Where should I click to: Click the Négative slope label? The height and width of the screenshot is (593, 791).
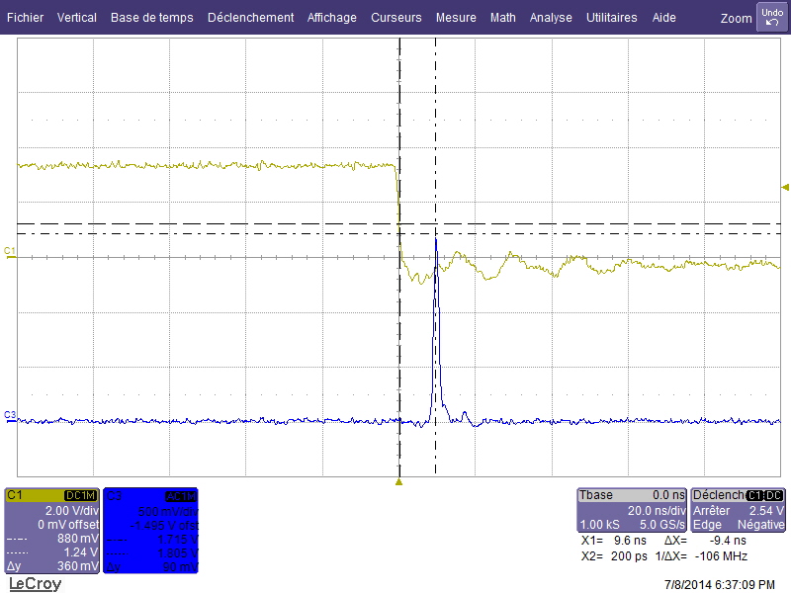click(x=760, y=525)
